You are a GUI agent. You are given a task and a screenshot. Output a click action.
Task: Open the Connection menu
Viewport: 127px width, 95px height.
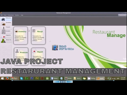(x=11, y=15)
